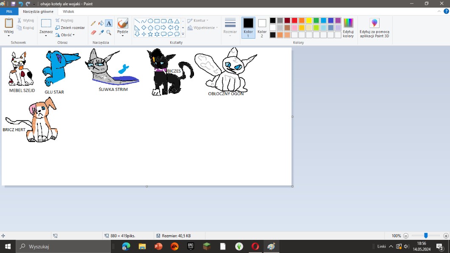Screen dimensions: 450x253
Task: Activate the Kolor 1 selector
Action: click(248, 28)
